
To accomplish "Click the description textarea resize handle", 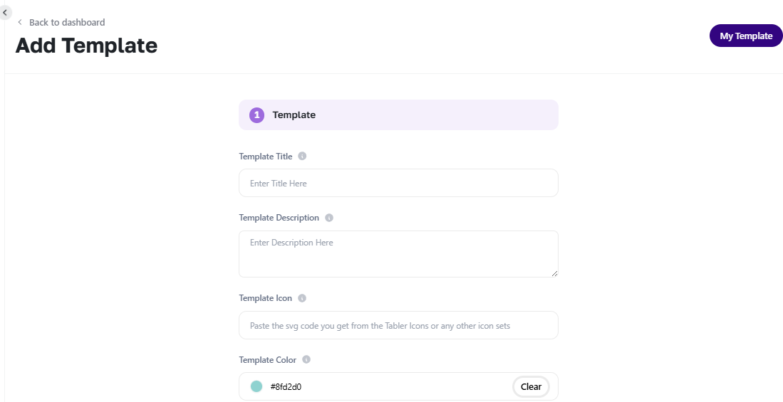I will pyautogui.click(x=554, y=273).
